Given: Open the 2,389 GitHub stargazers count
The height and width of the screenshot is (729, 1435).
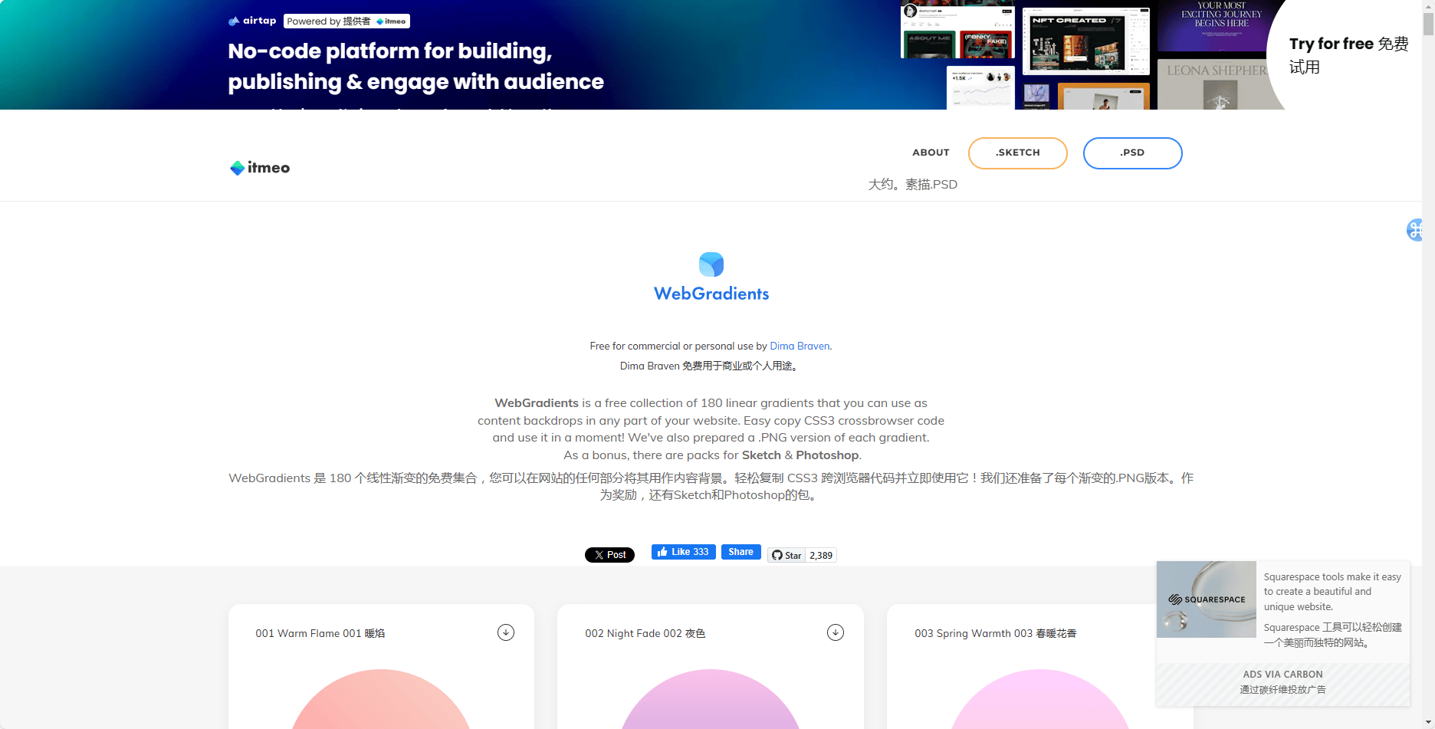Looking at the screenshot, I should 821,555.
